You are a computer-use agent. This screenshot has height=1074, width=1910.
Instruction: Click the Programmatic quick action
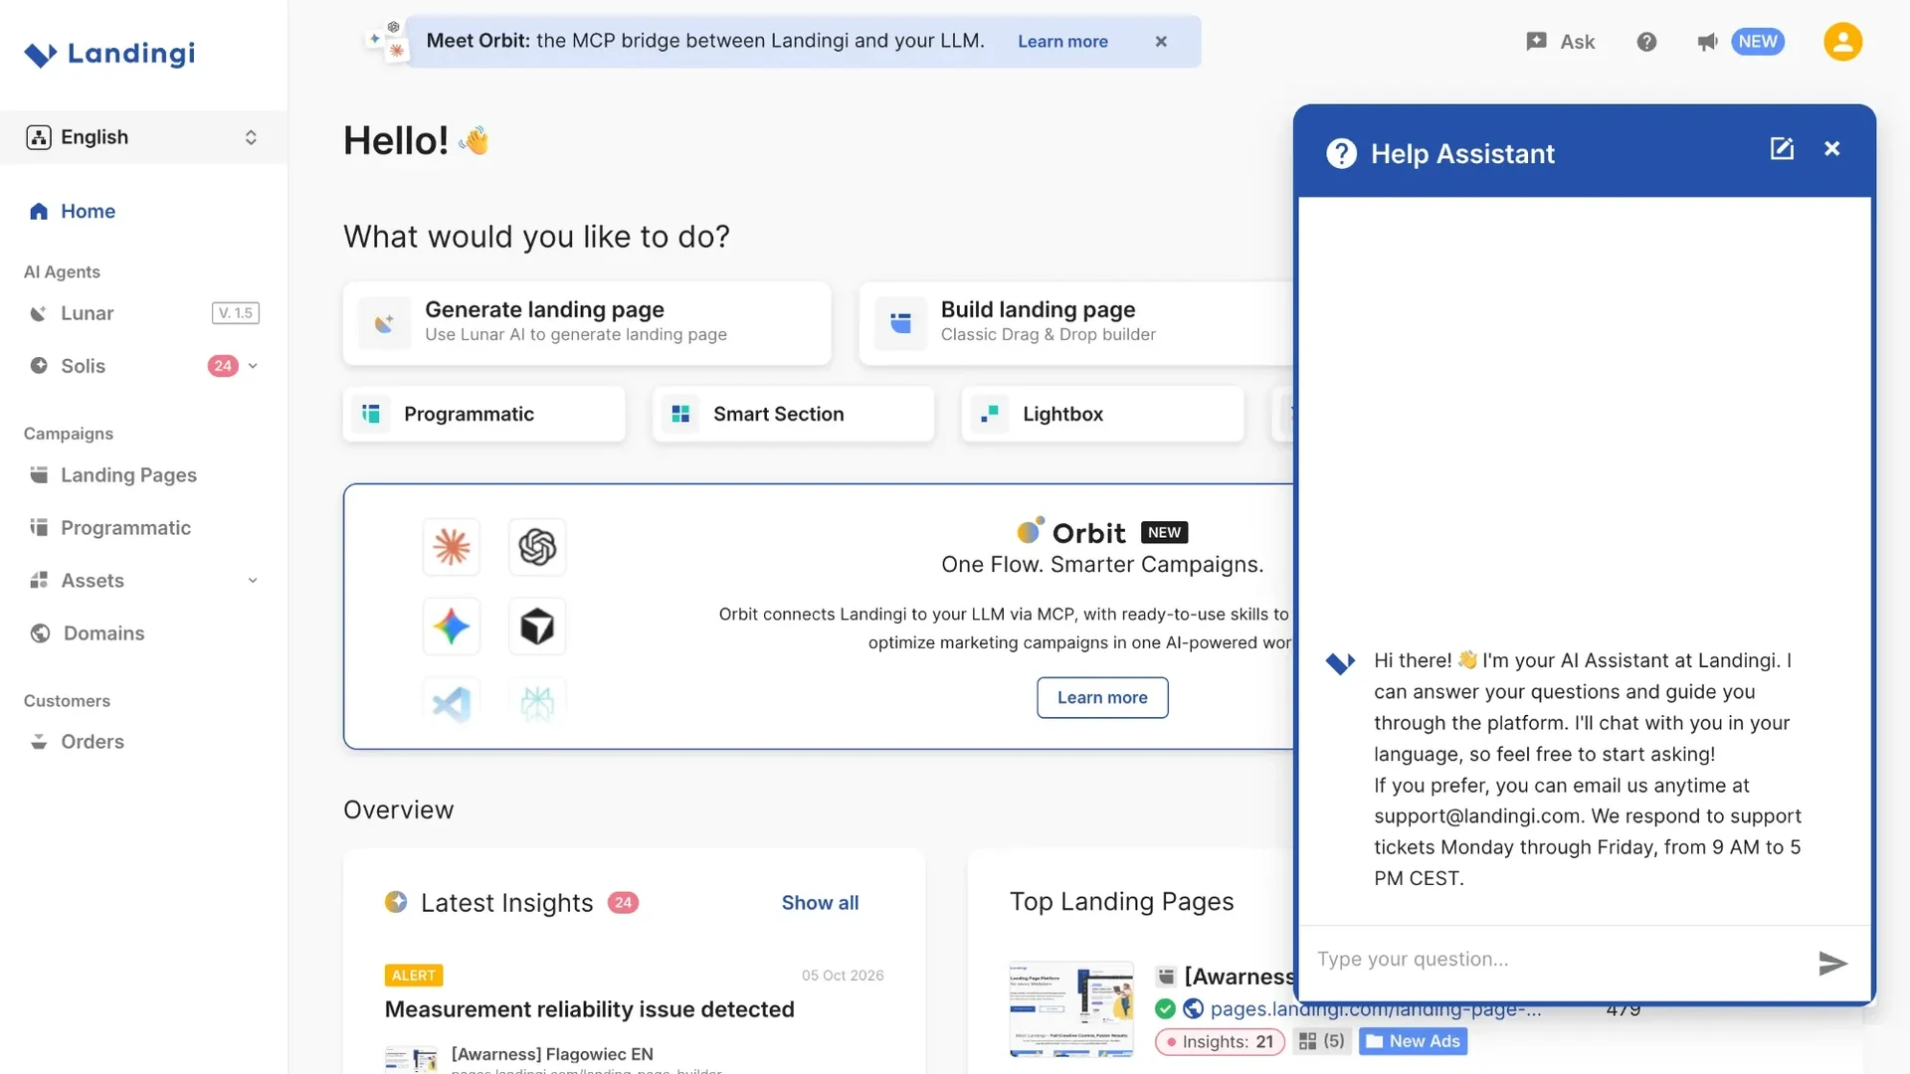pyautogui.click(x=484, y=414)
